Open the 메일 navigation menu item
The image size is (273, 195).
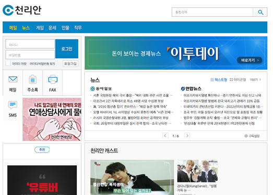[13, 28]
